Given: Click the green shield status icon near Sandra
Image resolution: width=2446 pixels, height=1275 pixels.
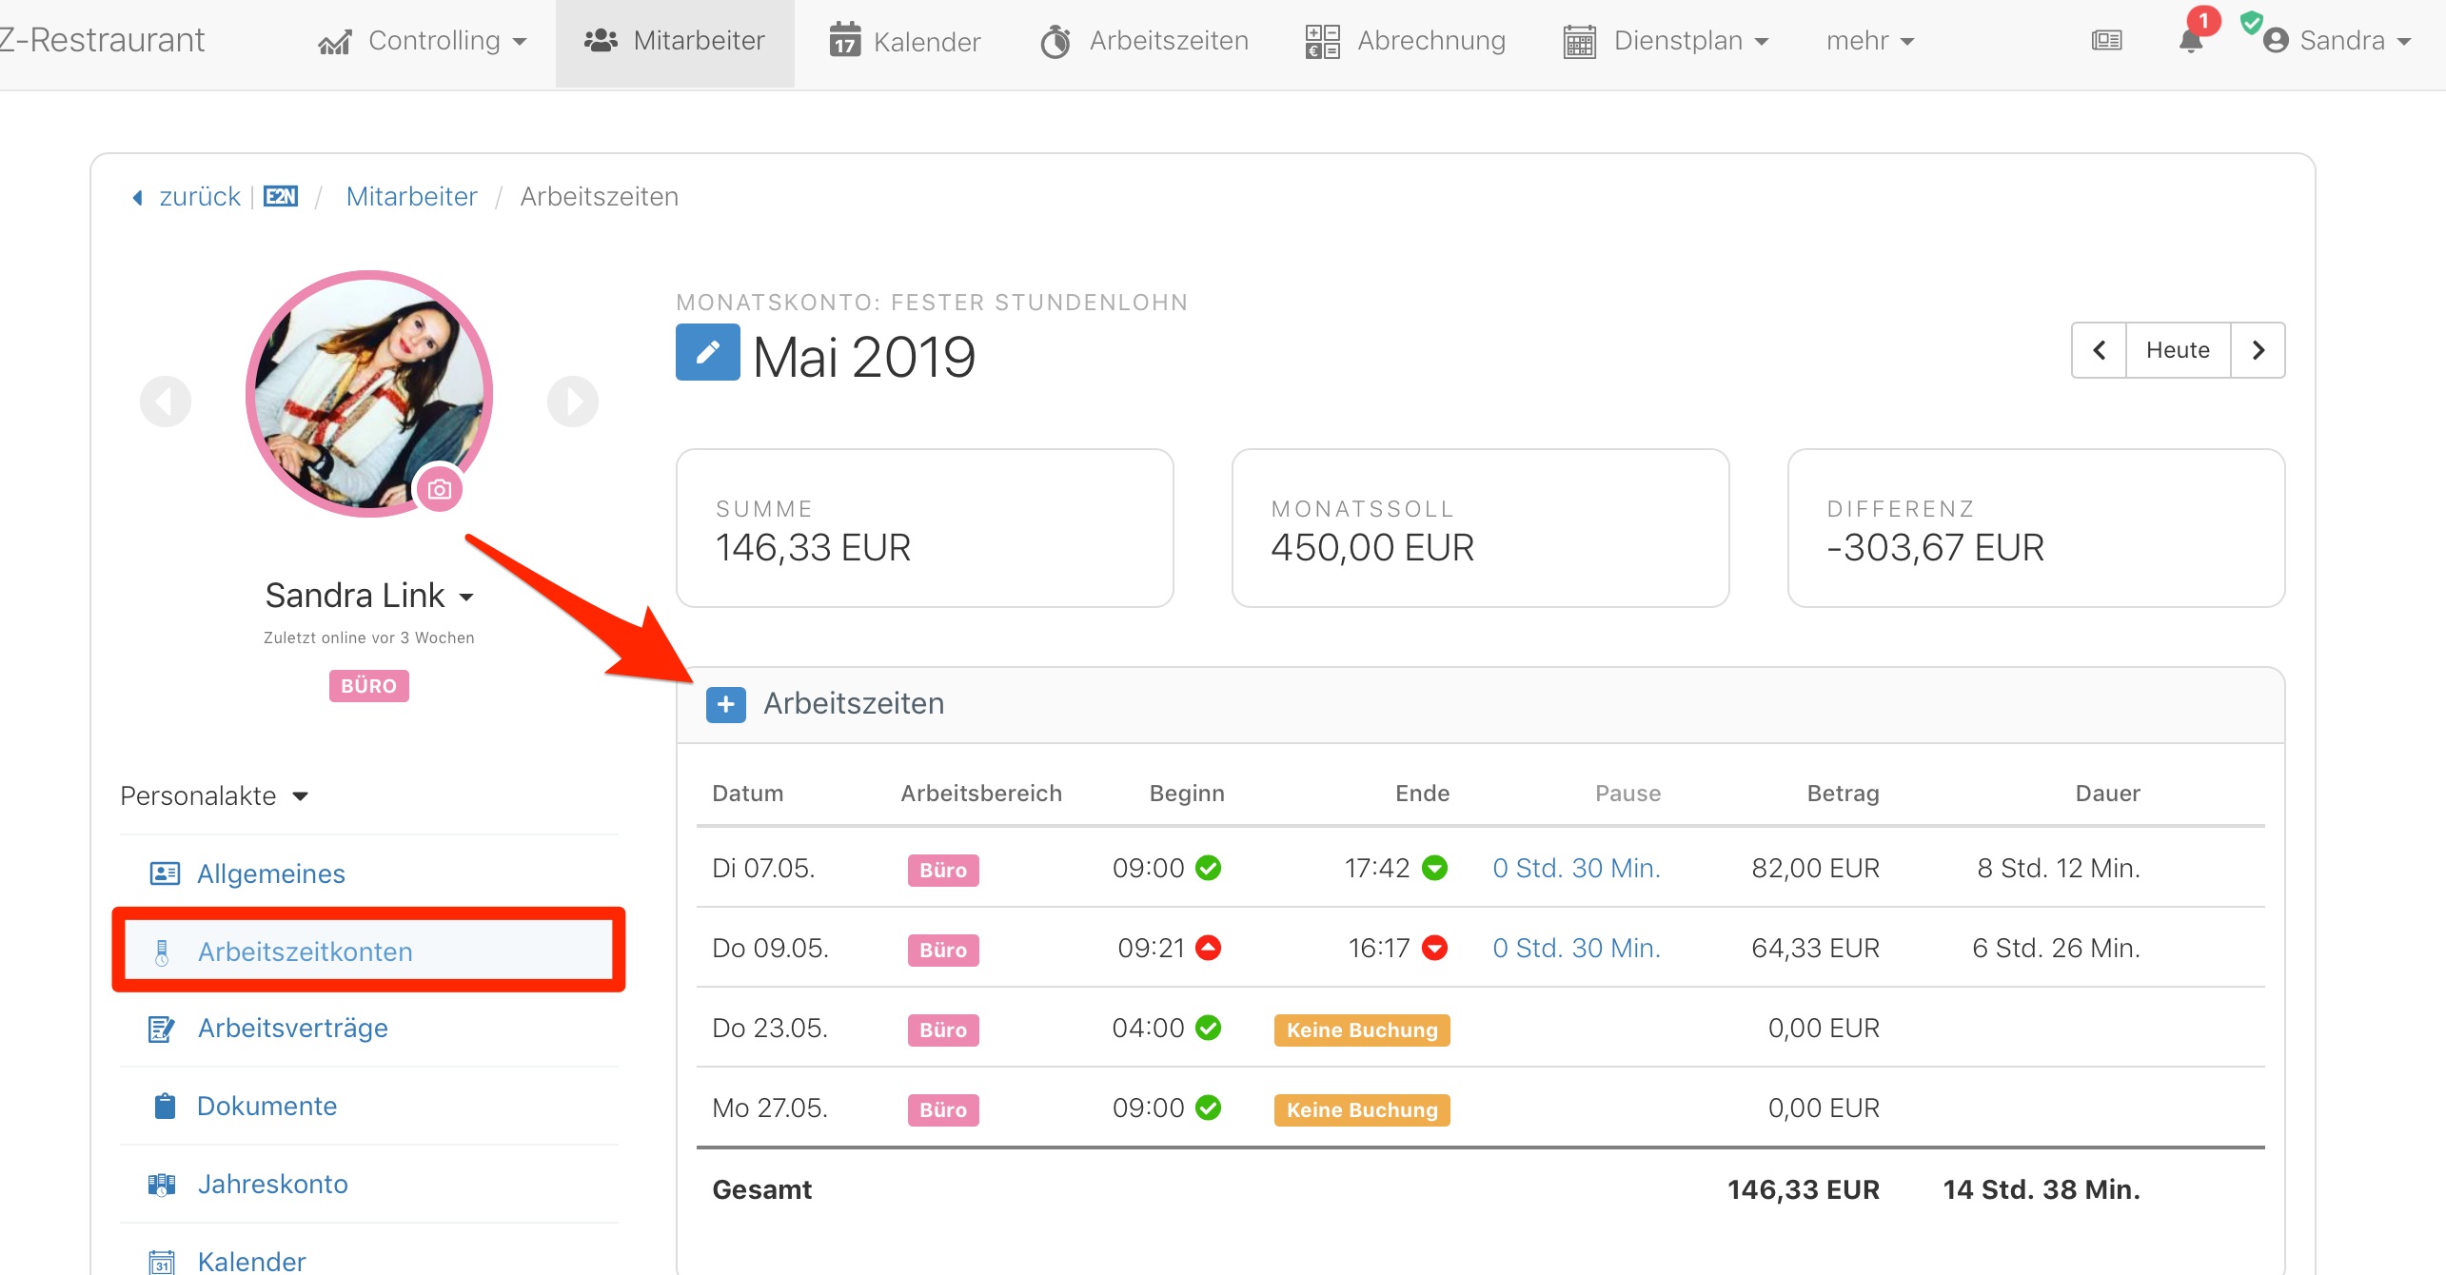Looking at the screenshot, I should [2251, 22].
